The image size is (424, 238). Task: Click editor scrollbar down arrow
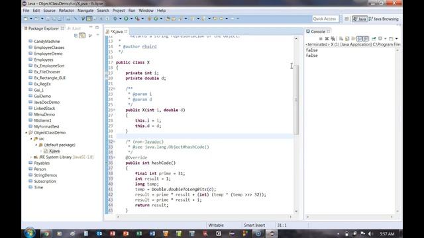[296, 211]
